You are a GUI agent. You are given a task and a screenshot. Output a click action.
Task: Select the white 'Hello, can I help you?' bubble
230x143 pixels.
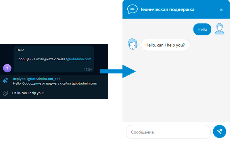(165, 45)
